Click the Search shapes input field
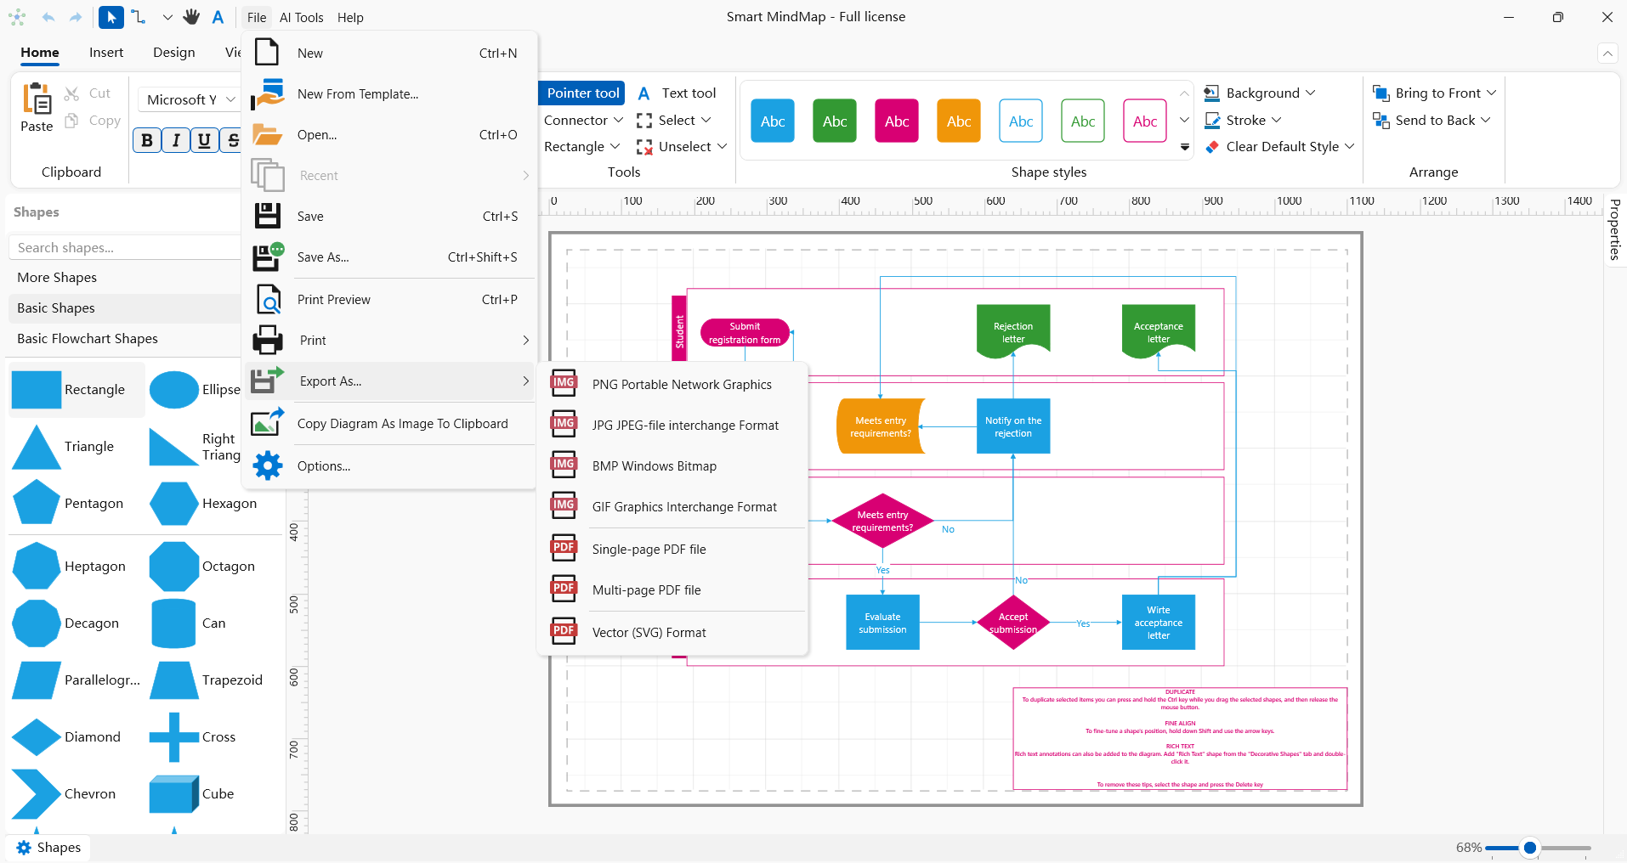 point(123,247)
